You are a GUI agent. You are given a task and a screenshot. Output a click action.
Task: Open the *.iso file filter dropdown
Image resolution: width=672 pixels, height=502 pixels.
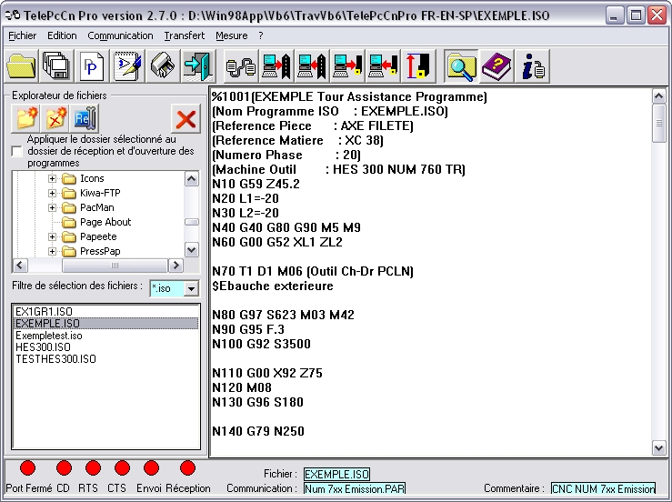(x=191, y=288)
